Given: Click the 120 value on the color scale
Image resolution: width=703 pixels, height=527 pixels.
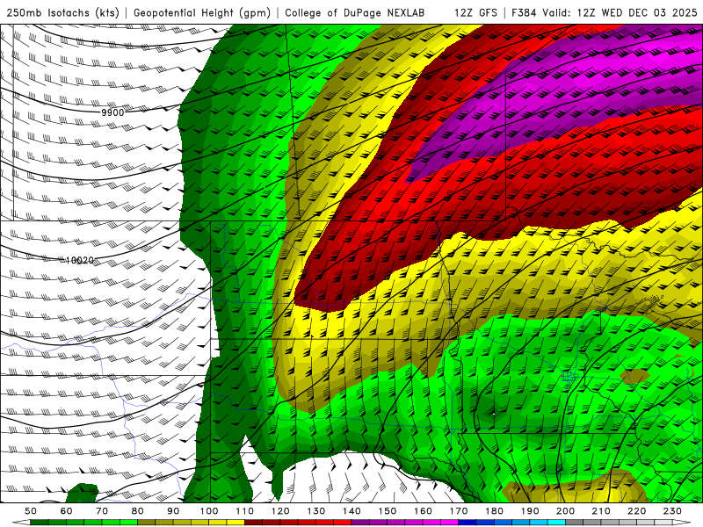Looking at the screenshot, I should coord(280,511).
